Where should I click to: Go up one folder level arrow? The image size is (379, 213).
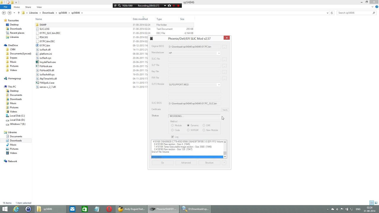19,13
